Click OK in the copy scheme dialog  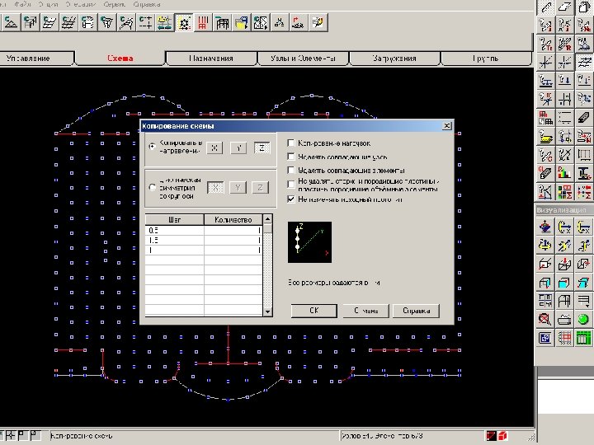tap(313, 311)
